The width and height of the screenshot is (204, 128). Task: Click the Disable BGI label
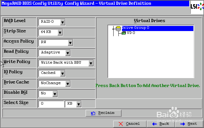point(16,92)
